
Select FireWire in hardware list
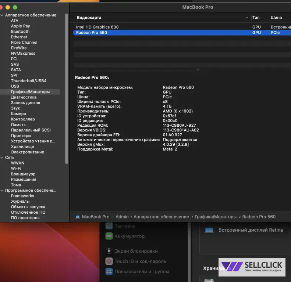[x=19, y=48]
